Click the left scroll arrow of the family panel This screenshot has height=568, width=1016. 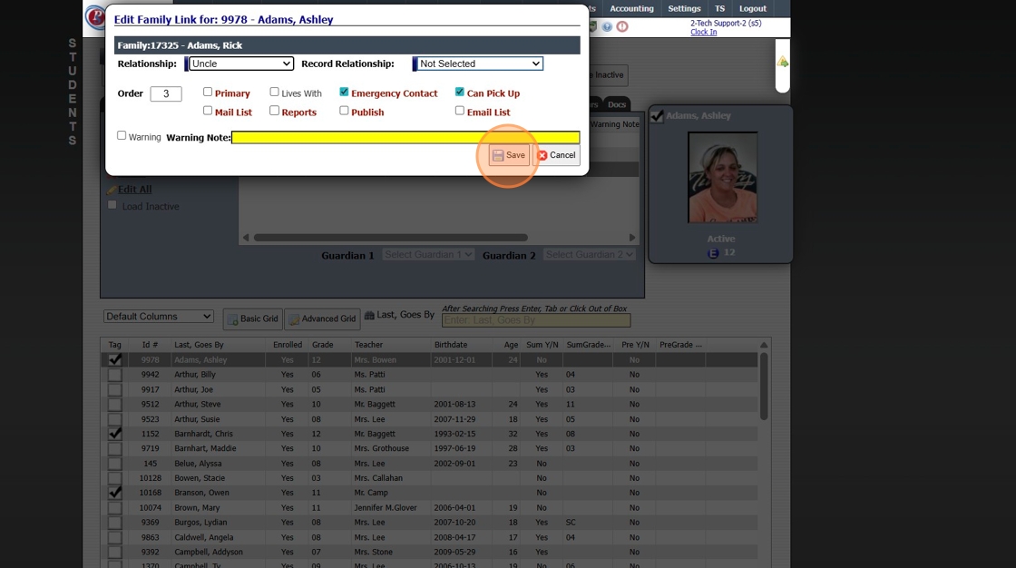(x=246, y=238)
